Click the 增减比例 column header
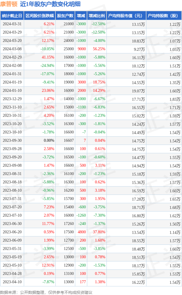Image resolution: width=182 pixels, height=295 pixels. 97,16
